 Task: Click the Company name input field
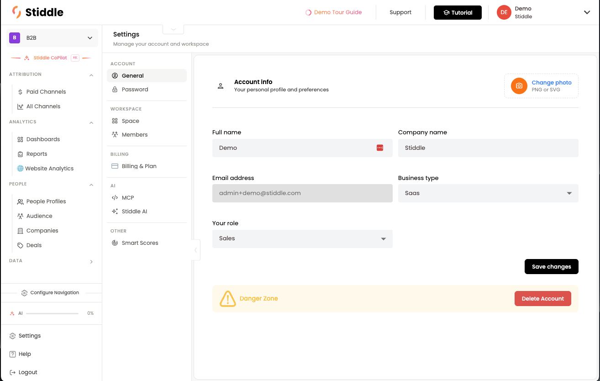click(488, 148)
